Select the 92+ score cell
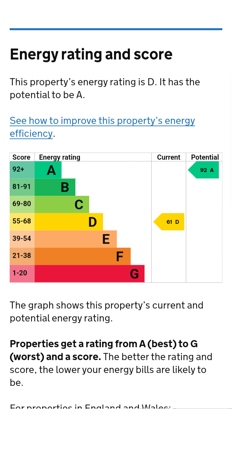232x459 pixels. click(22, 170)
